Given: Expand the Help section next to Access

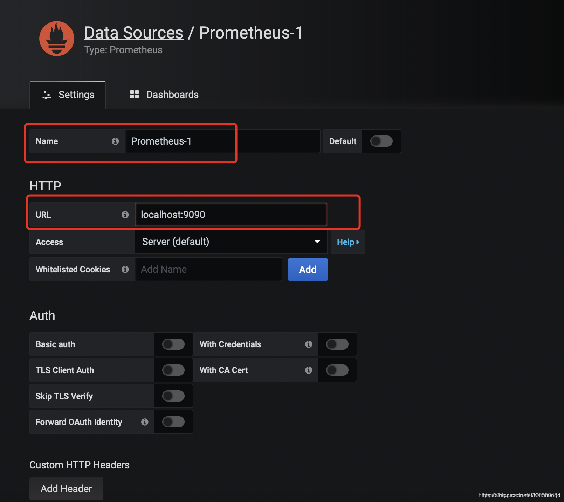Looking at the screenshot, I should [348, 242].
